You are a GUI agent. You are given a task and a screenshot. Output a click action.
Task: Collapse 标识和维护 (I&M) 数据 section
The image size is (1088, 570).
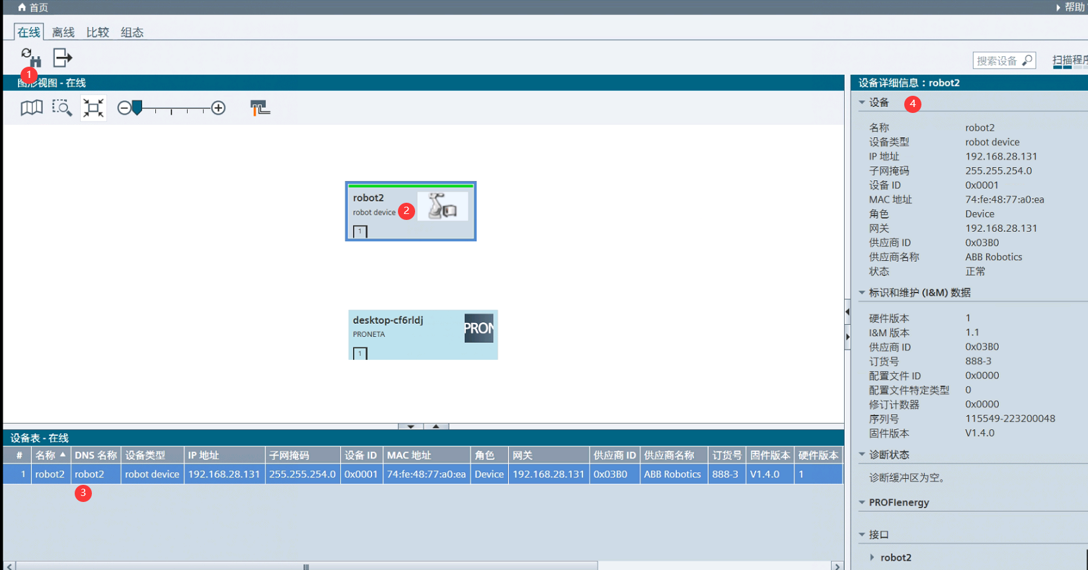[862, 293]
